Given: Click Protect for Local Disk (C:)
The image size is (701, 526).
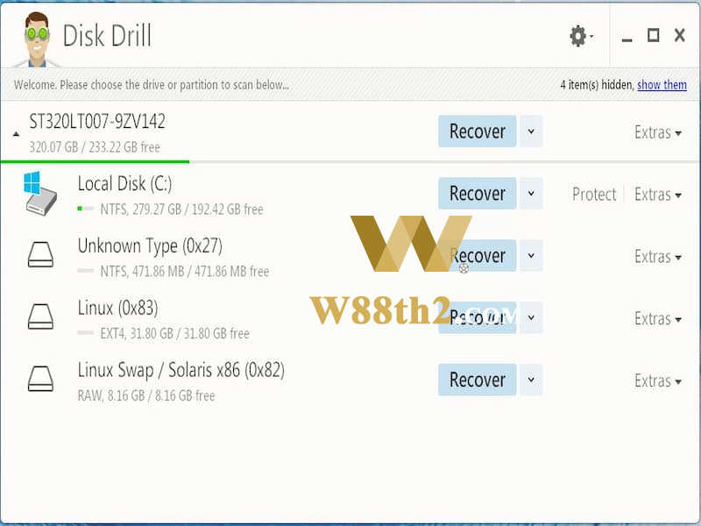Looking at the screenshot, I should (x=594, y=195).
